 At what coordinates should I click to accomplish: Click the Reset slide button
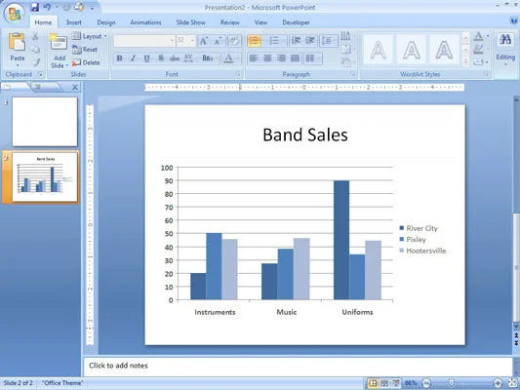[x=85, y=50]
